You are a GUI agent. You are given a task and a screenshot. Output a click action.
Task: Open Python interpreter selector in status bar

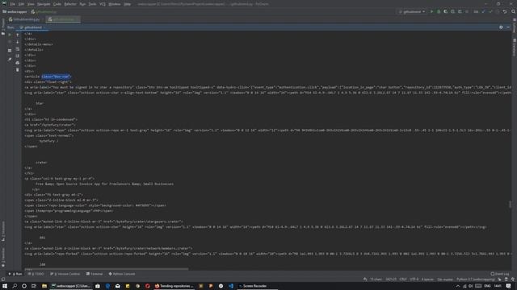[x=476, y=280]
